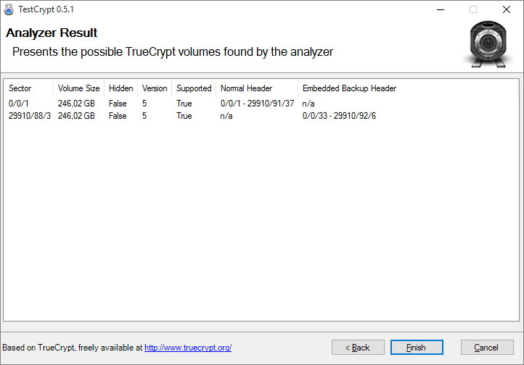Click the Hidden column header

tap(120, 88)
